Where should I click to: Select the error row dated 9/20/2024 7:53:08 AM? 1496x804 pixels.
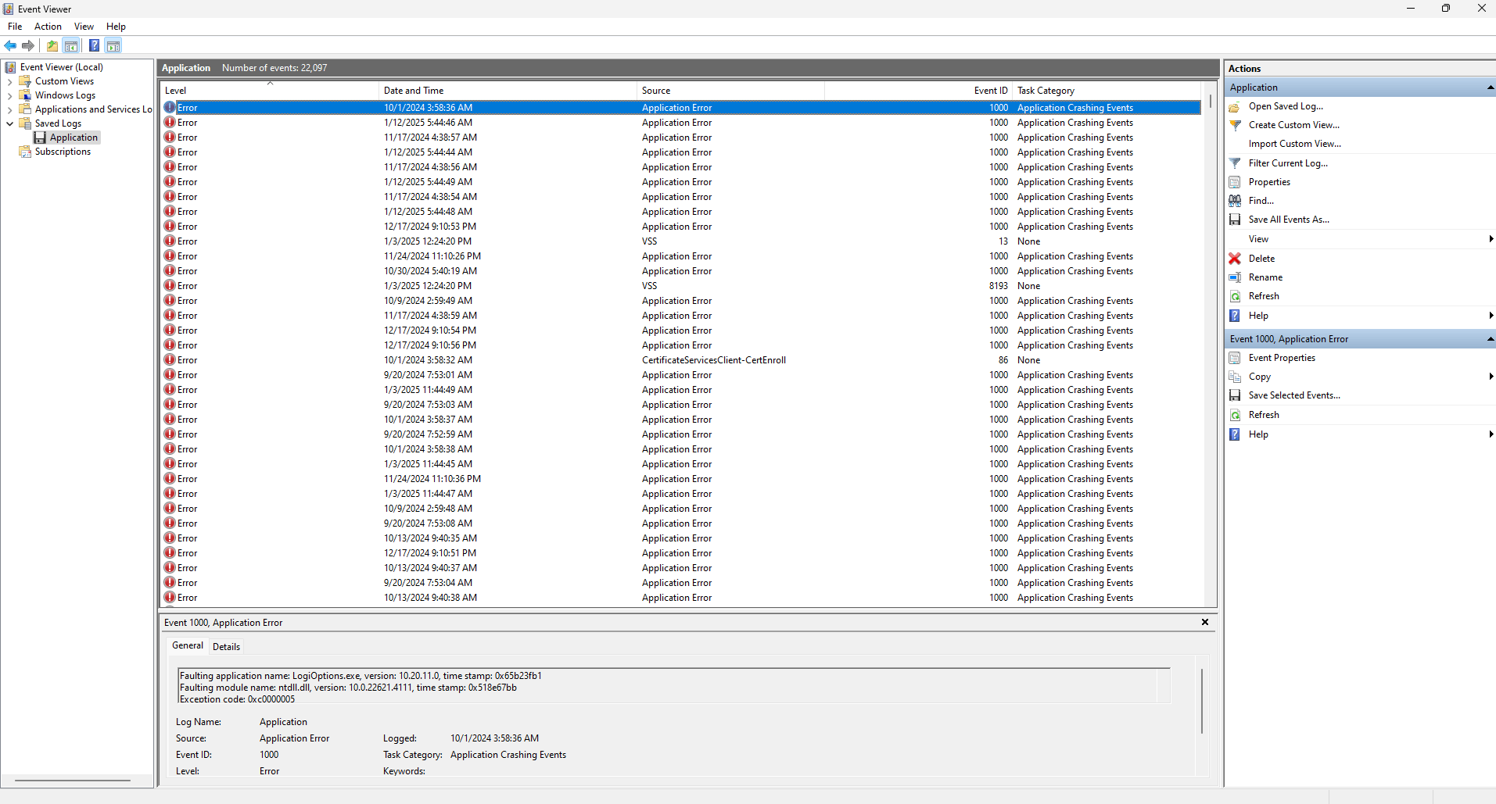pos(681,523)
